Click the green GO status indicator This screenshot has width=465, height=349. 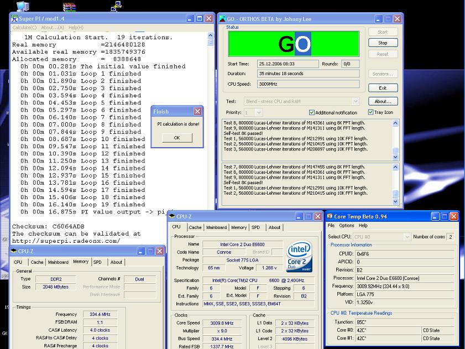294,44
